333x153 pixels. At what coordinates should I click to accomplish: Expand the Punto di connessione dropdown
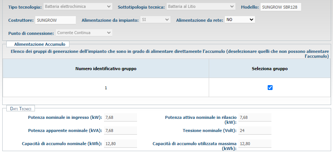pyautogui.click(x=84, y=33)
